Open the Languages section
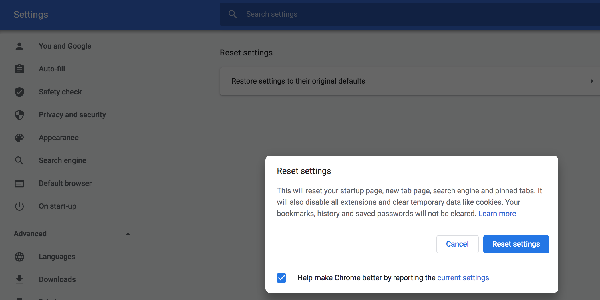Image resolution: width=600 pixels, height=300 pixels. click(x=57, y=257)
